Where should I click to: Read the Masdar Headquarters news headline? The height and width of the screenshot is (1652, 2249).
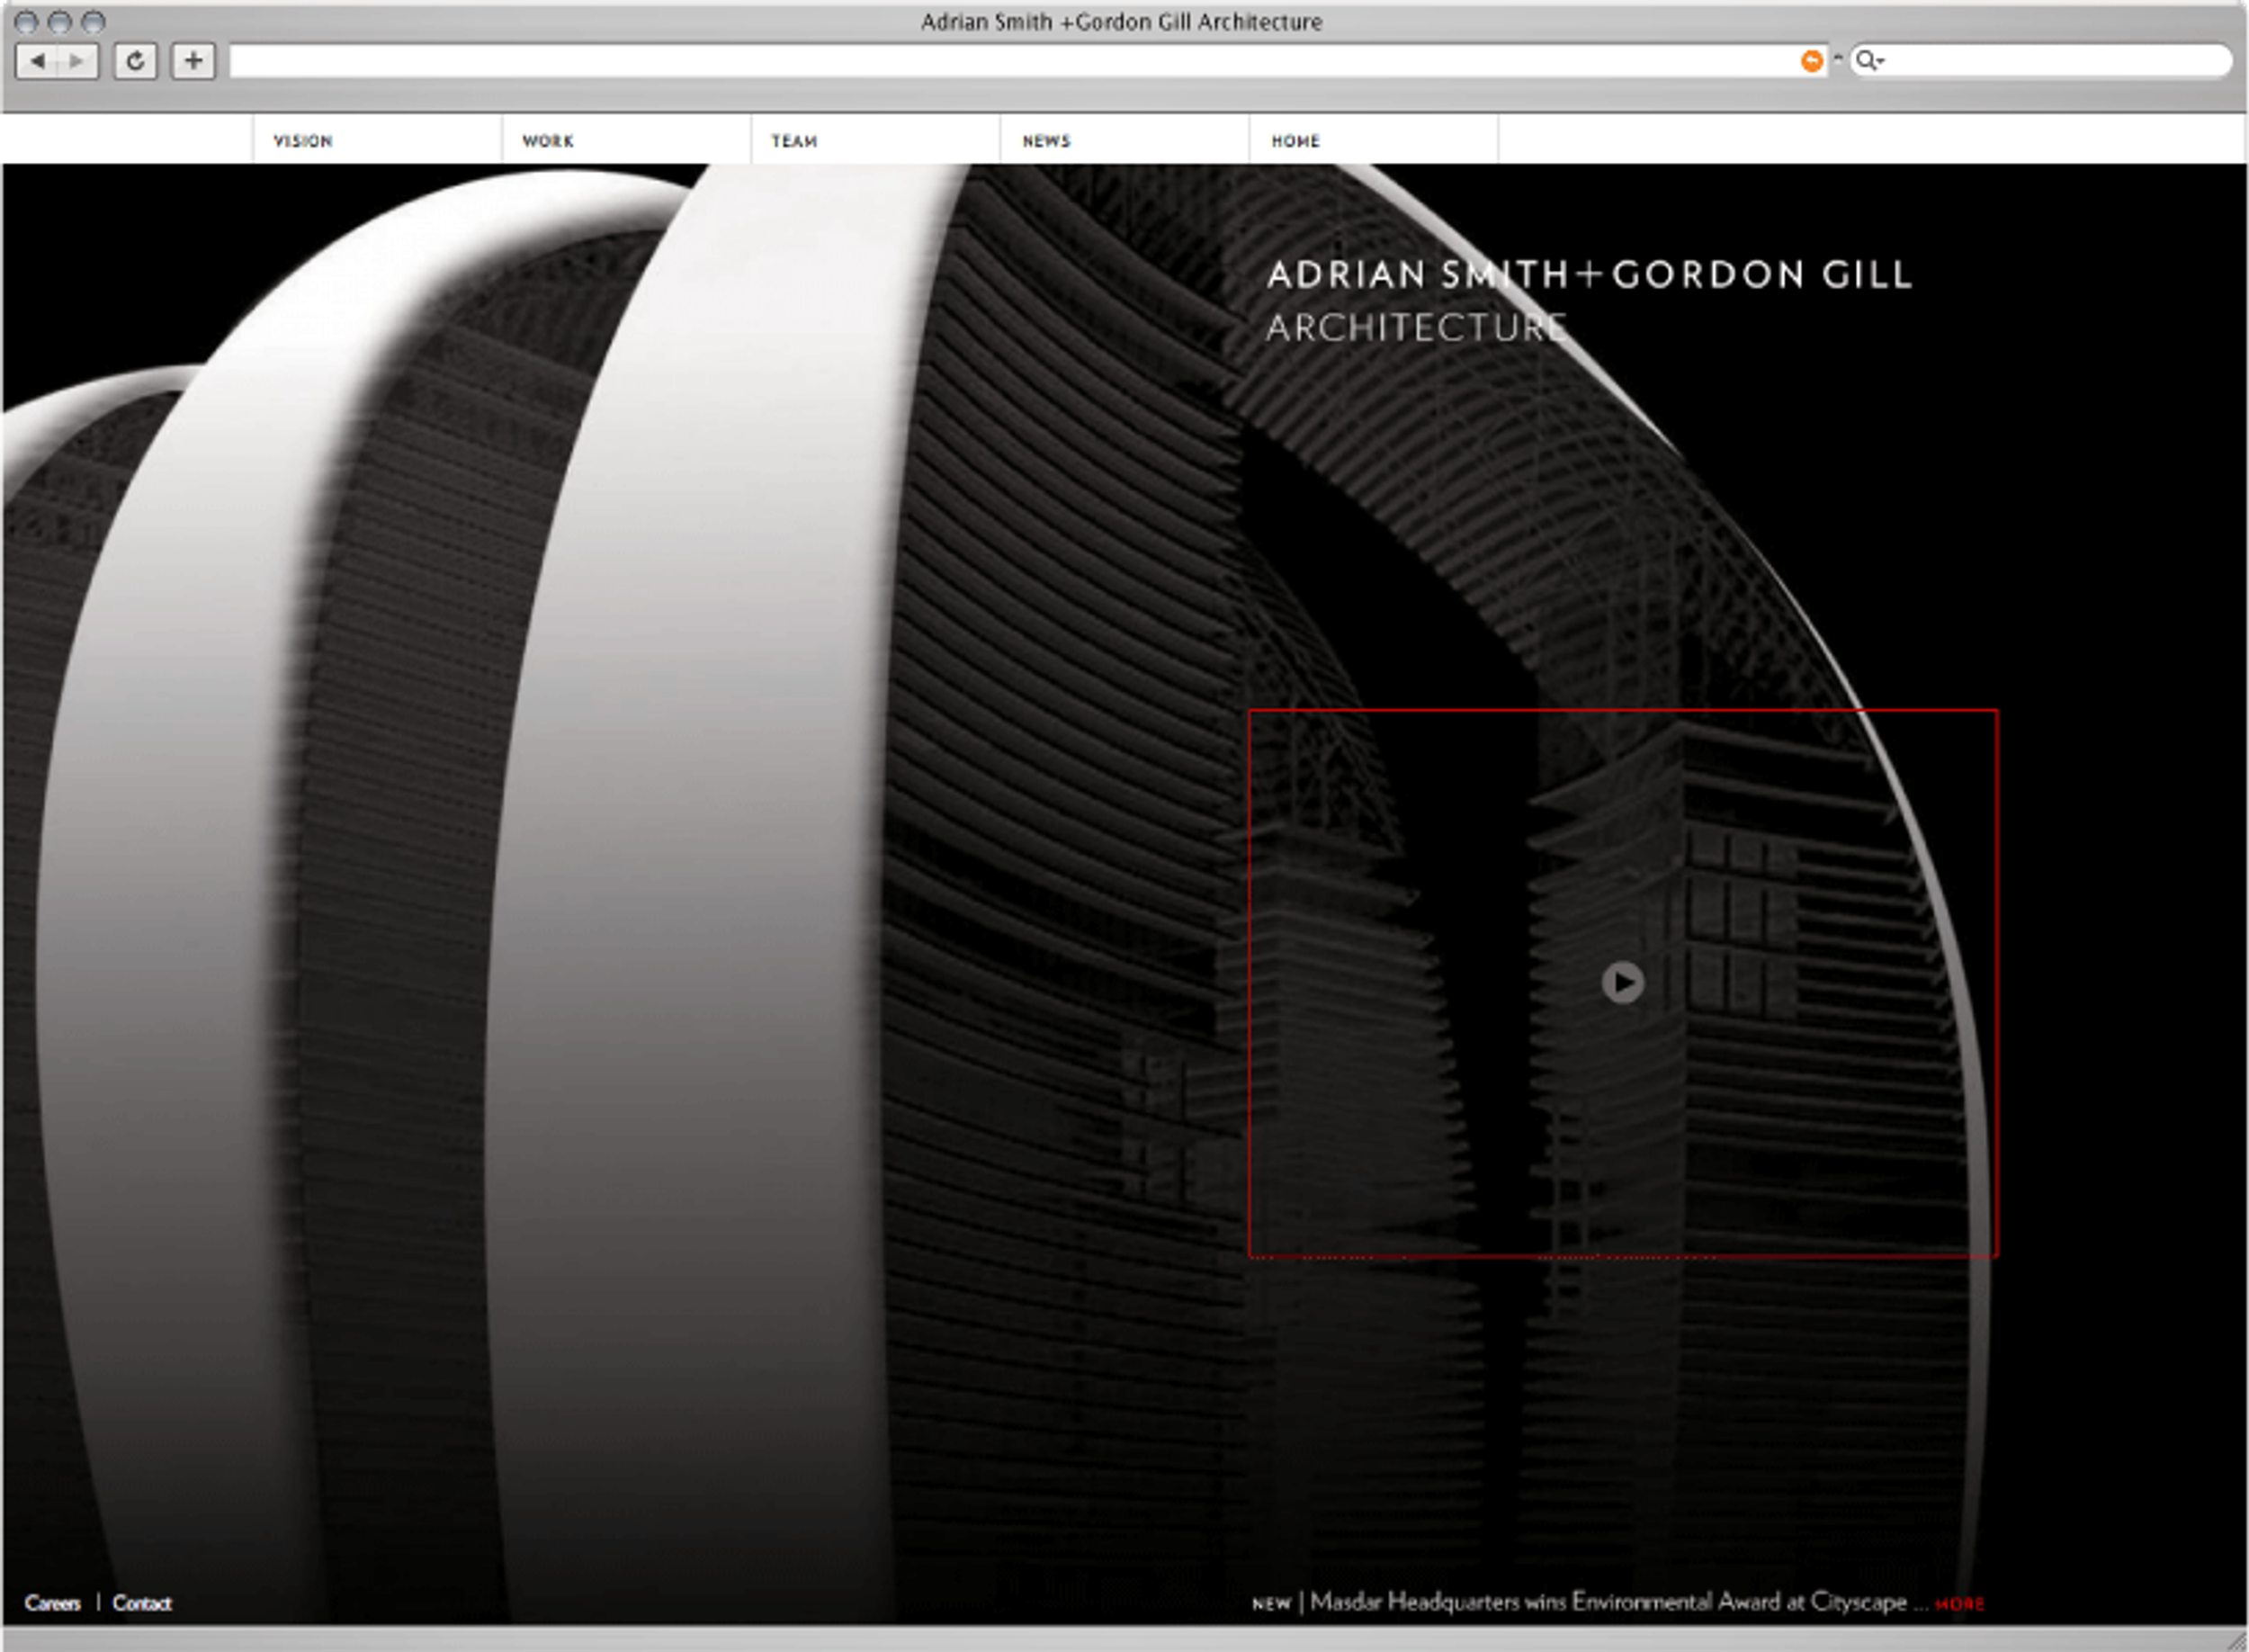pyautogui.click(x=1608, y=1602)
